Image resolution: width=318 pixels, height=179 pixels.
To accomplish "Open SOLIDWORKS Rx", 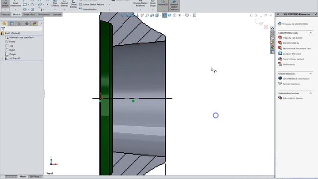I will pyautogui.click(x=289, y=43).
